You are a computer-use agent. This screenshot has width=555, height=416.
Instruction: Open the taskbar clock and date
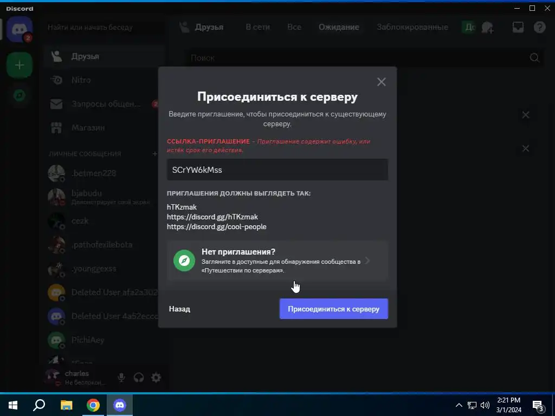click(x=508, y=405)
